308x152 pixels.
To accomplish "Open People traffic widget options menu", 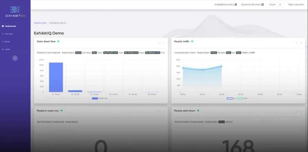I will (x=301, y=43).
